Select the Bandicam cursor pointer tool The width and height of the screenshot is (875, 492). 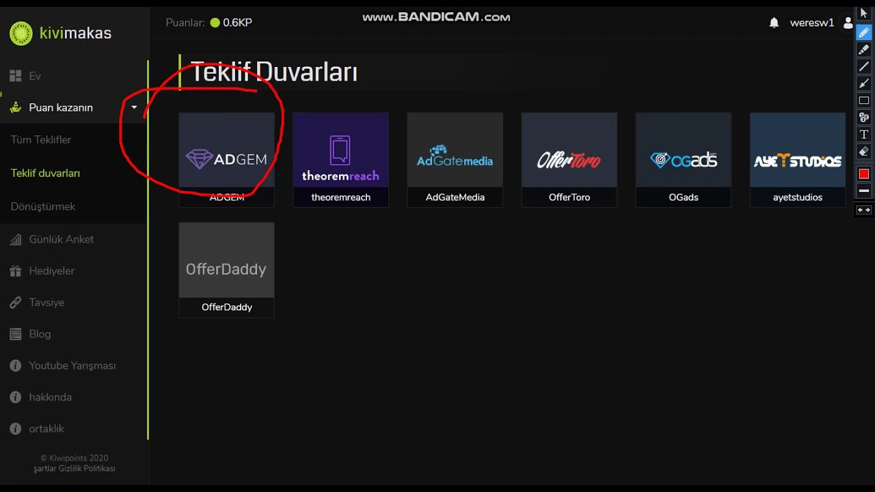pyautogui.click(x=864, y=14)
